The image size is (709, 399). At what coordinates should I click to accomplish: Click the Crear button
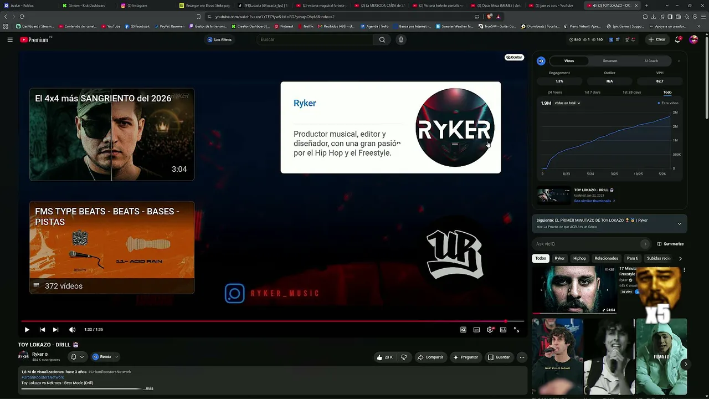[657, 39]
